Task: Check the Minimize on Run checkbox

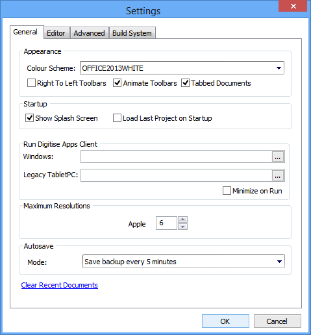Action: [227, 191]
